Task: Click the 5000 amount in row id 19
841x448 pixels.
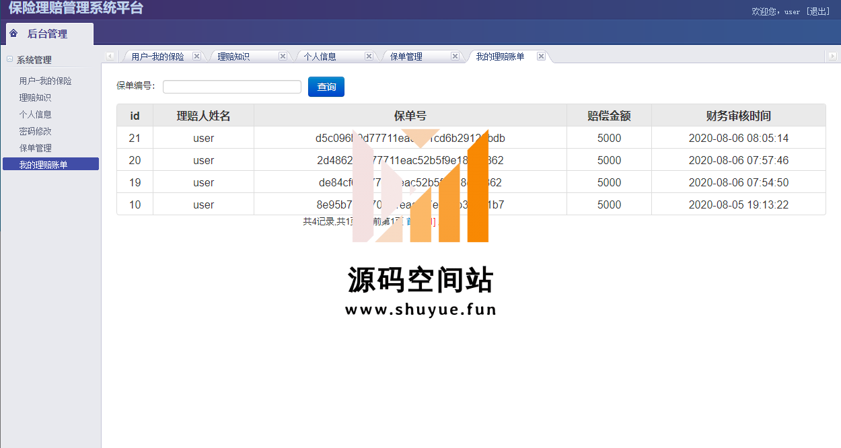Action: (x=610, y=182)
